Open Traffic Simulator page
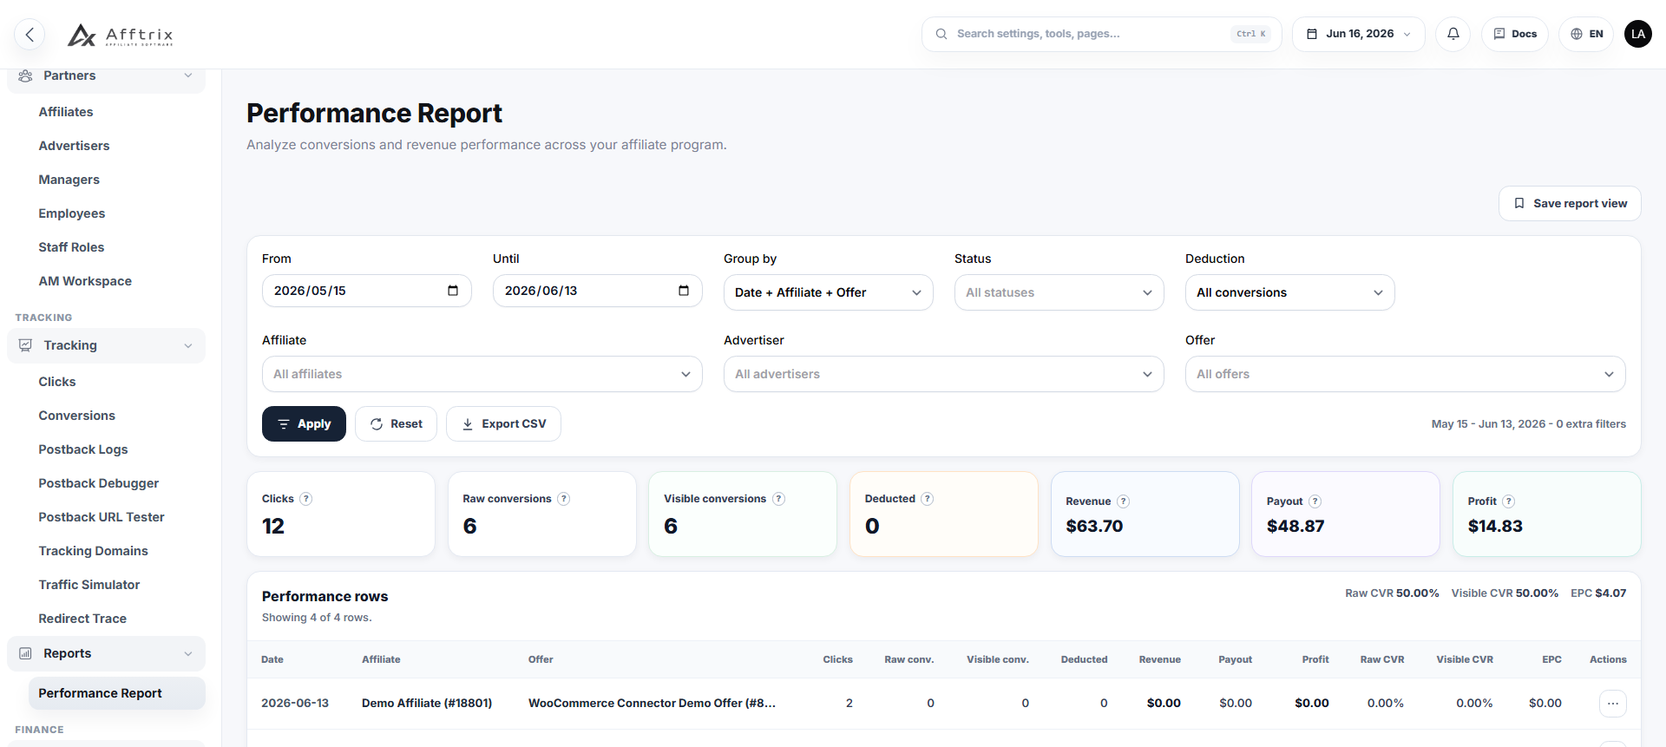1666x747 pixels. [89, 585]
